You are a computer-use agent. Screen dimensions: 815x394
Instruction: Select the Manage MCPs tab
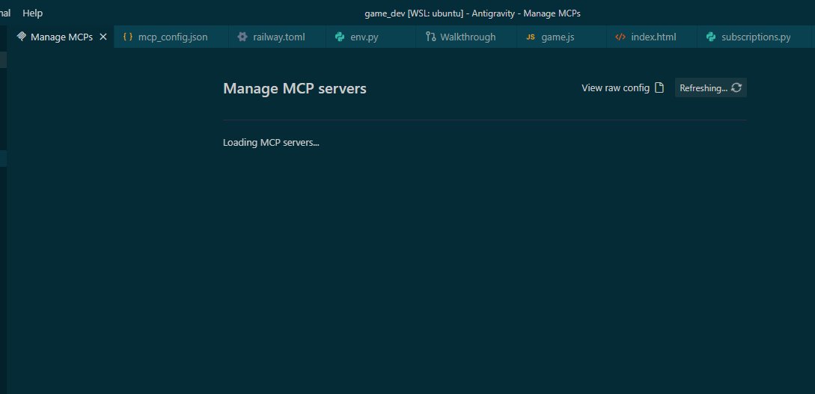click(61, 37)
